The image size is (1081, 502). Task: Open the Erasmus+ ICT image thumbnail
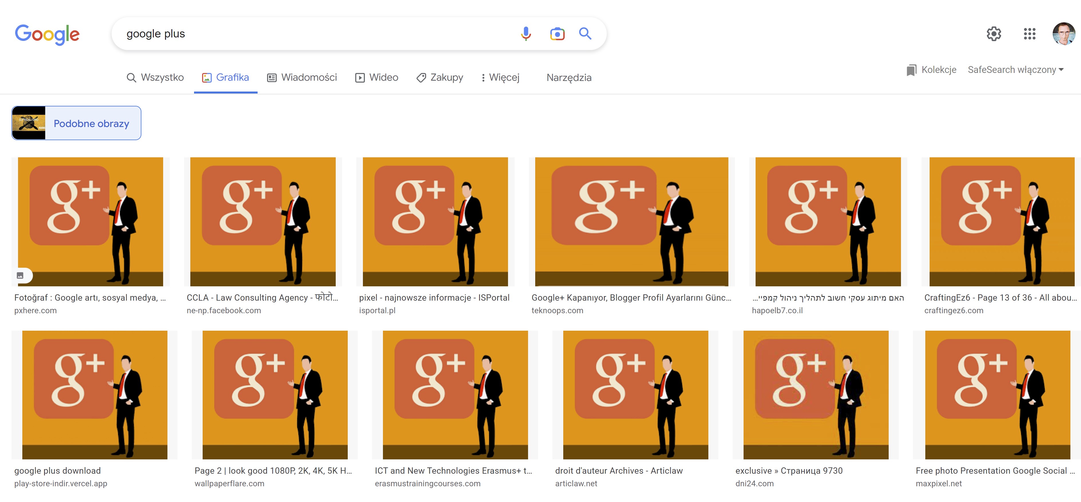455,395
